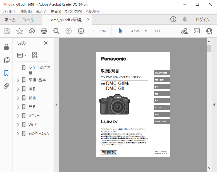
Task: Click the vertical scrollbar thumb
Action: [209, 49]
